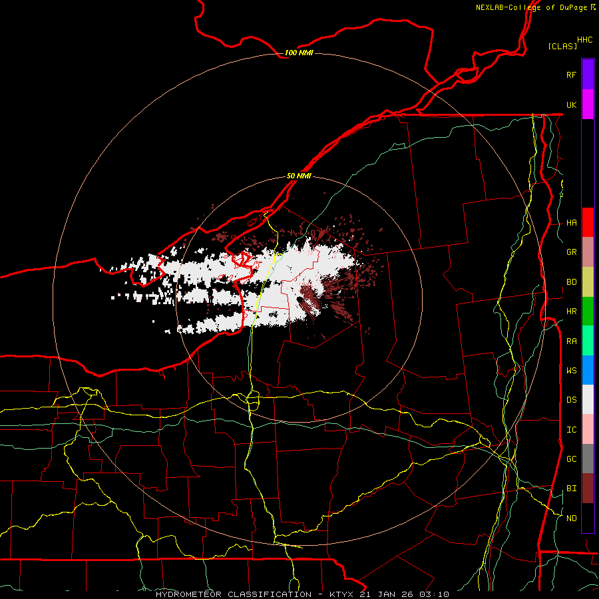Click the ND legend label
This screenshot has height=599, width=599.
pos(572,518)
